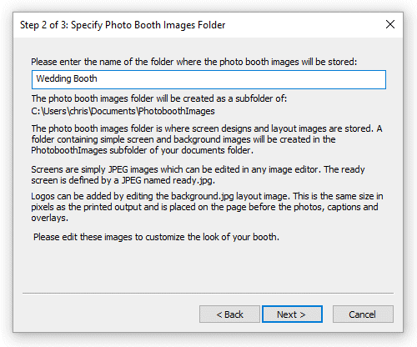Click the word 'overlays.' ending the Logos paragraph

pos(49,218)
